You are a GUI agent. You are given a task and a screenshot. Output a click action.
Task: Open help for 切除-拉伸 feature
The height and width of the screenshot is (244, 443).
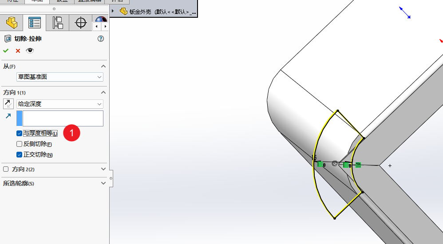click(100, 39)
